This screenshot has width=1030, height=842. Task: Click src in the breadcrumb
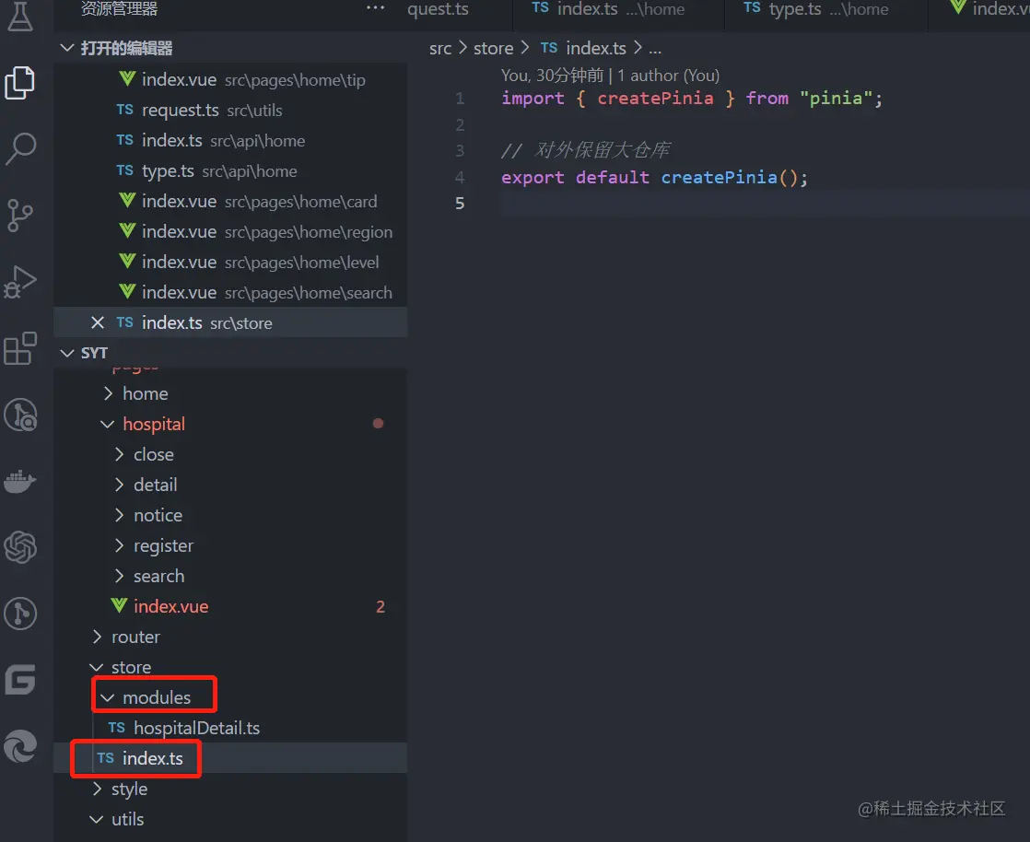pyautogui.click(x=440, y=48)
